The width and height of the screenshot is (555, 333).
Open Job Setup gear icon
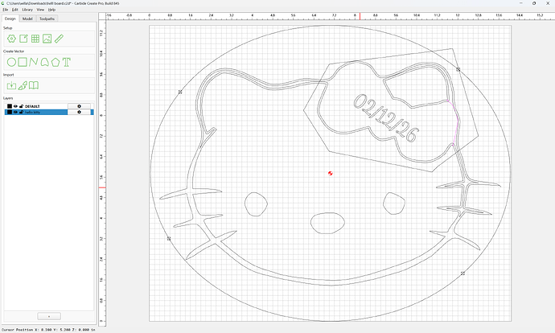coord(11,39)
